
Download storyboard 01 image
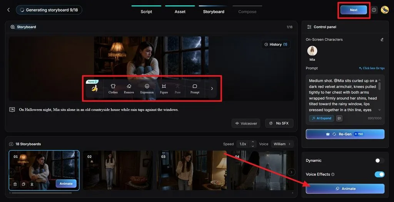(x=32, y=184)
